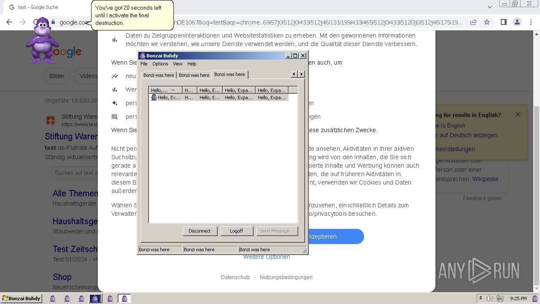Image resolution: width=540 pixels, height=304 pixels.
Task: Go back in Chrome
Action: click(x=9, y=22)
